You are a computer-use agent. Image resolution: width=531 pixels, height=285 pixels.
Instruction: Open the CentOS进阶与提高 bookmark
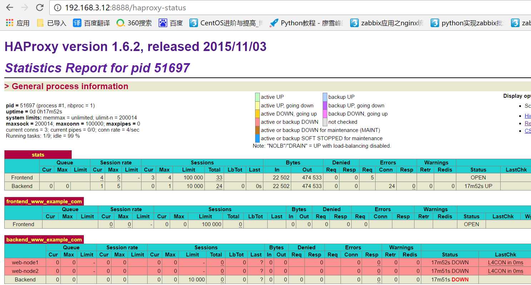pyautogui.click(x=227, y=23)
